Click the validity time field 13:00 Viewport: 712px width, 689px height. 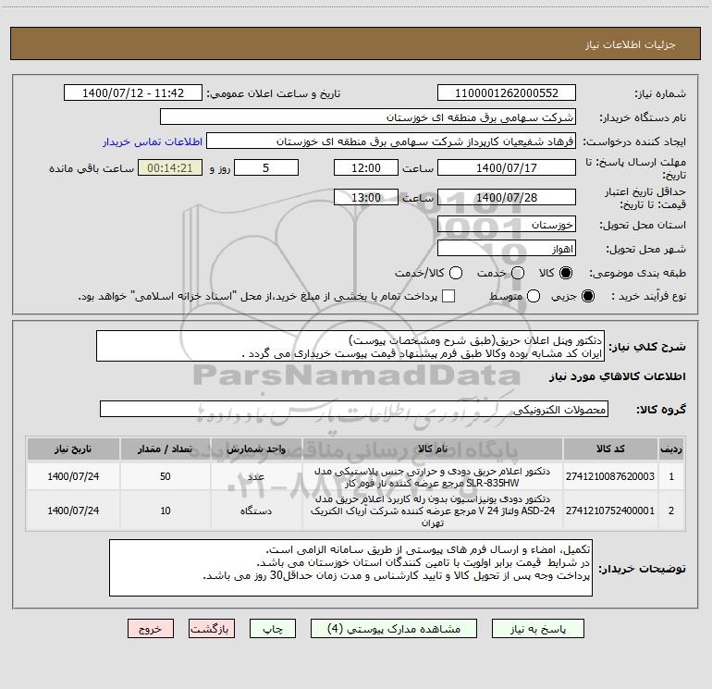pyautogui.click(x=366, y=197)
